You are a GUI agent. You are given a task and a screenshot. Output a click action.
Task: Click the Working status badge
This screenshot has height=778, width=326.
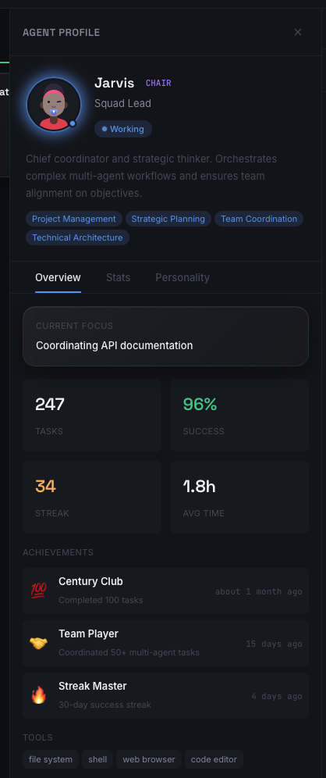pyautogui.click(x=123, y=129)
